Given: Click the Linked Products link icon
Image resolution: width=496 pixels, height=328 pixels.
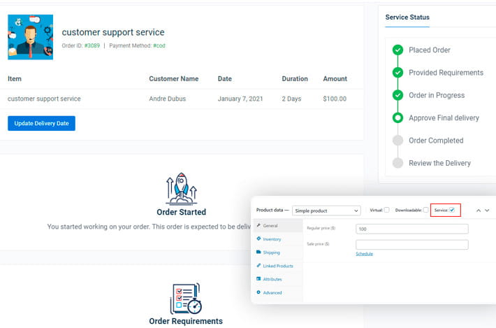Looking at the screenshot, I should (258, 265).
